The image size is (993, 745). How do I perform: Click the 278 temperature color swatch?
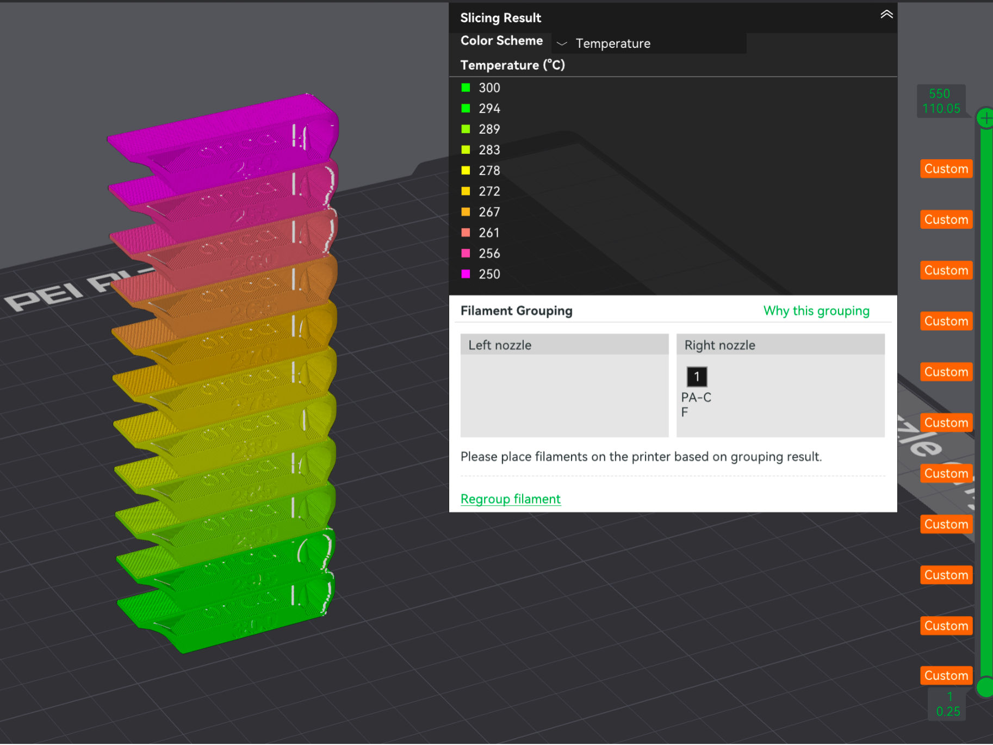pos(466,170)
